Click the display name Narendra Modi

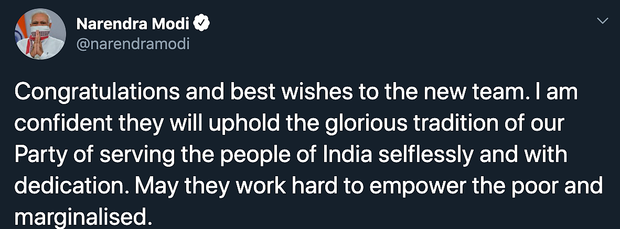click(133, 25)
